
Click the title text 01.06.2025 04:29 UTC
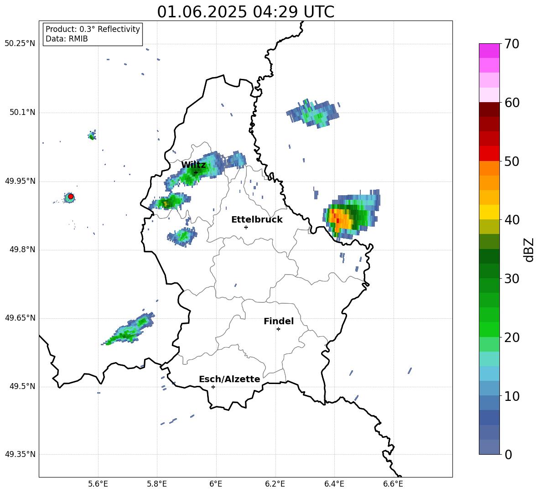(x=245, y=12)
